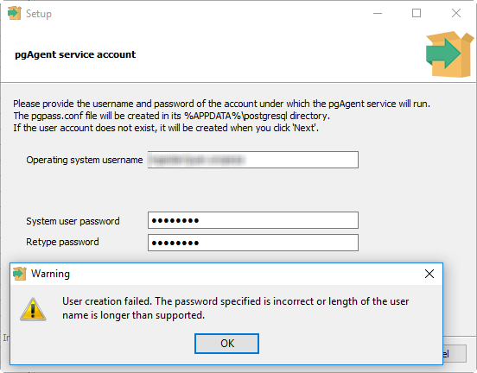This screenshot has width=477, height=373.
Task: Click the 'Retype password' label
Action: click(x=62, y=242)
